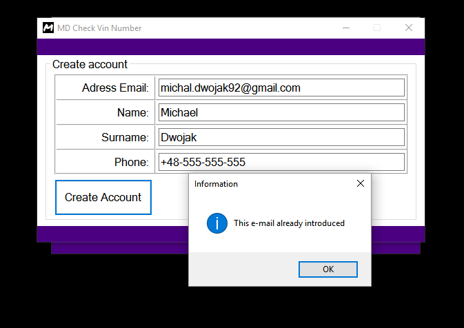Click the 'Create account' group box heading
Screen dimensions: 464x328
90,64
